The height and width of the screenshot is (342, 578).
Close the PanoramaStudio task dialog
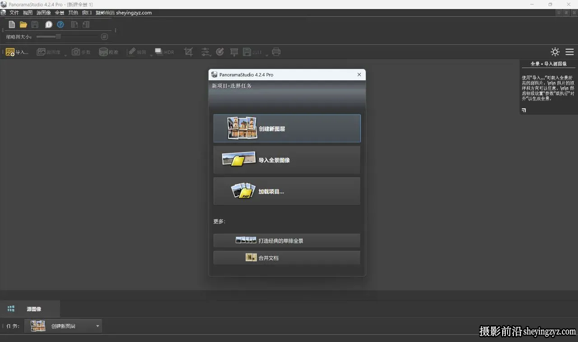(359, 74)
